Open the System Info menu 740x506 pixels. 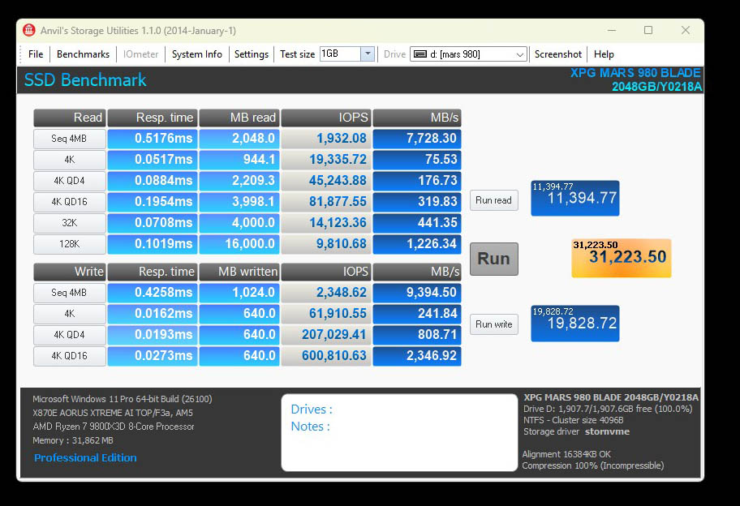(x=197, y=54)
